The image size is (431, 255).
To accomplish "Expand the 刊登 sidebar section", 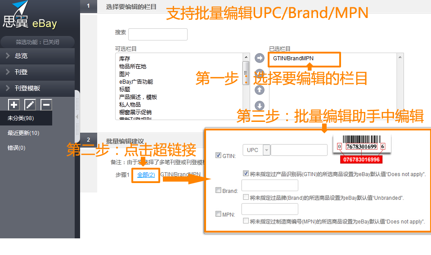I will click(x=37, y=72).
